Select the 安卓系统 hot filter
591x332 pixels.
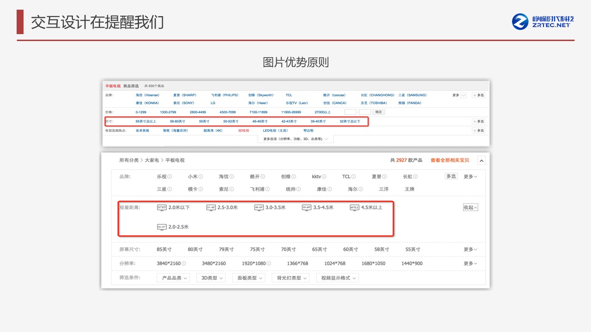pos(142,130)
